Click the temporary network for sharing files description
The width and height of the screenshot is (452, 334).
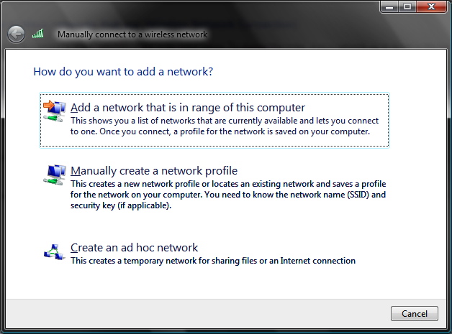pos(212,261)
